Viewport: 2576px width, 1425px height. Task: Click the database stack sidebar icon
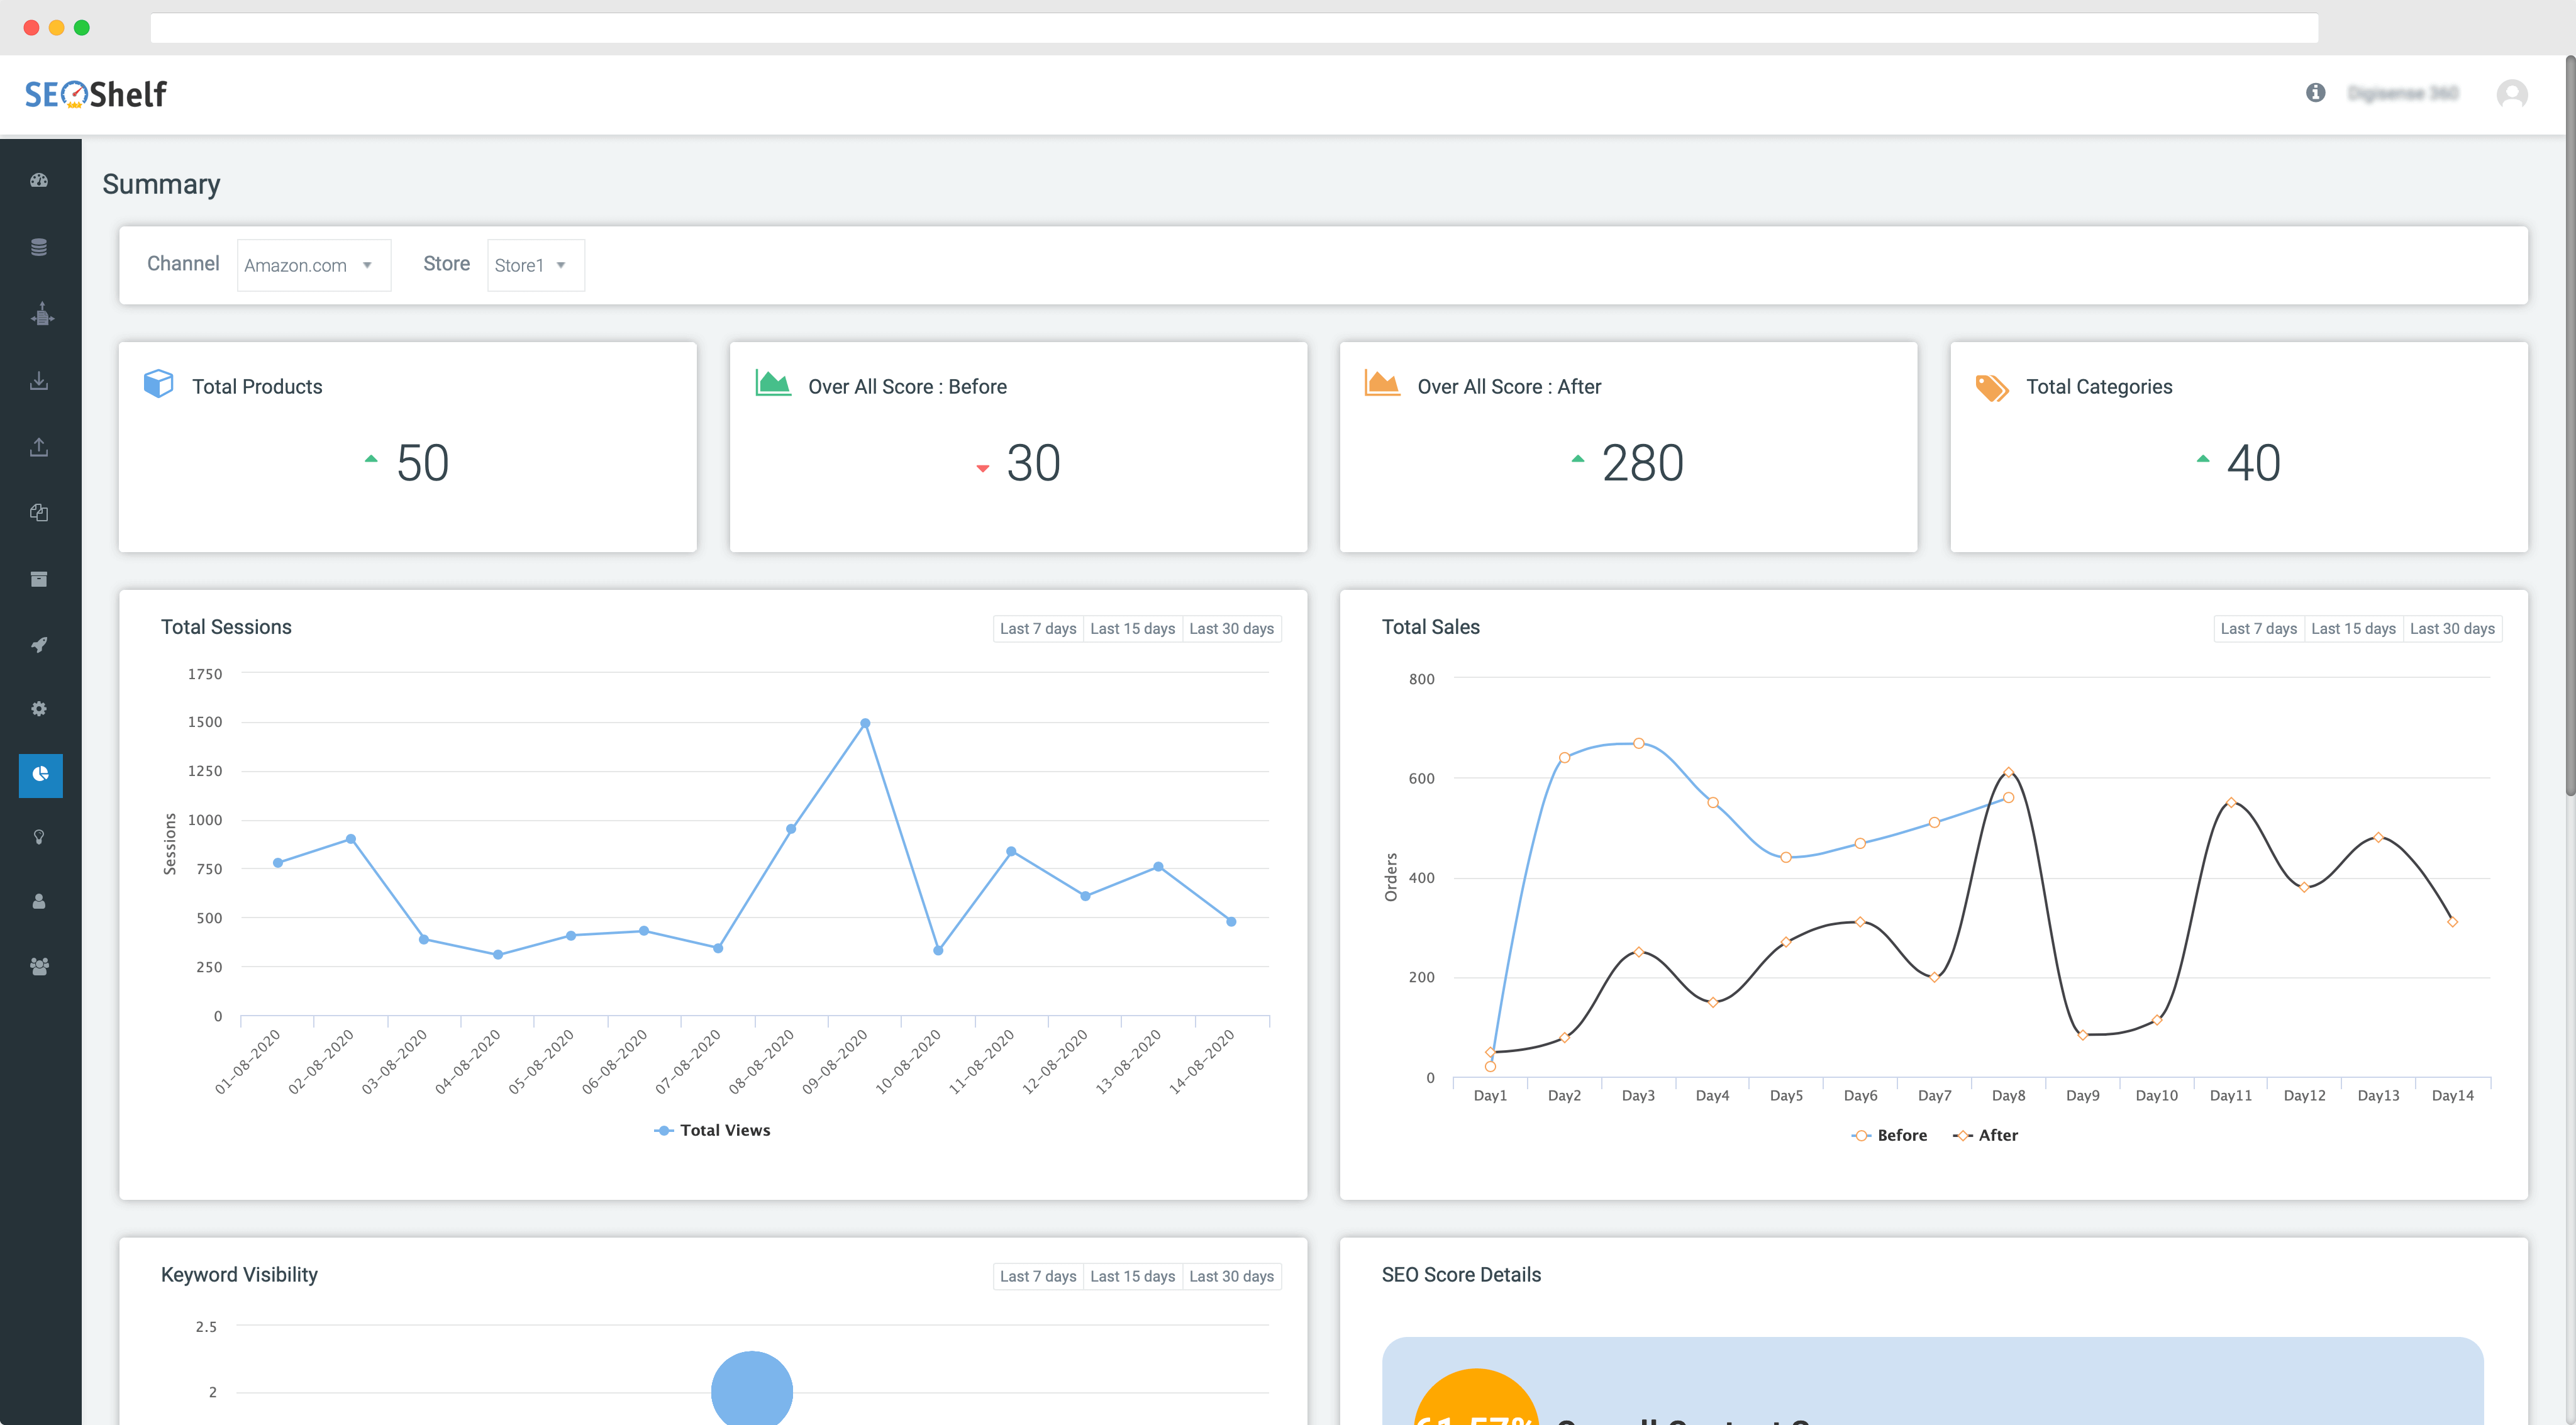point(39,247)
